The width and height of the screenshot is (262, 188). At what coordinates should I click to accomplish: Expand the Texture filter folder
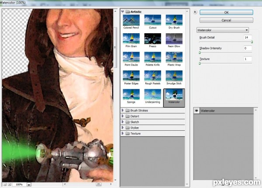pyautogui.click(x=122, y=133)
